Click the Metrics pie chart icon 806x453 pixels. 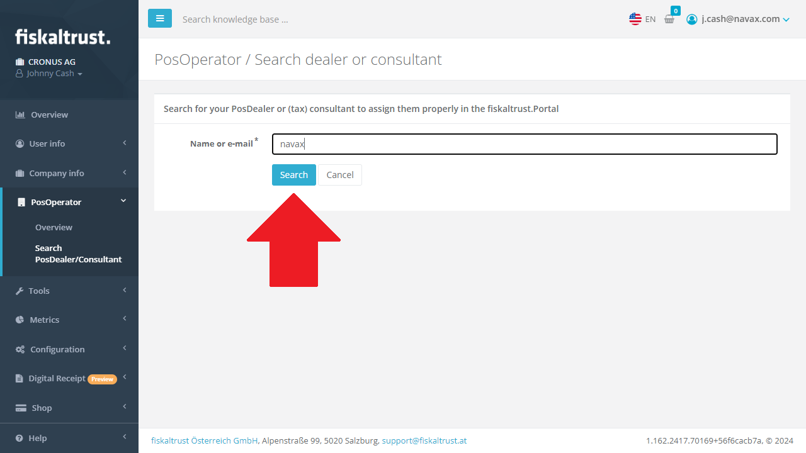click(x=20, y=320)
